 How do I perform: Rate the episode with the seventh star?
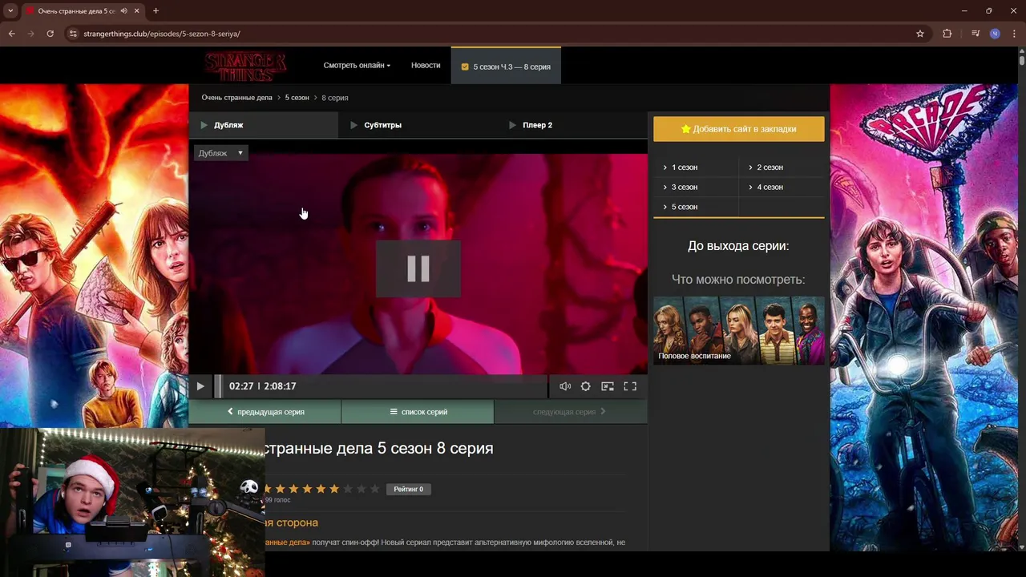(x=347, y=489)
